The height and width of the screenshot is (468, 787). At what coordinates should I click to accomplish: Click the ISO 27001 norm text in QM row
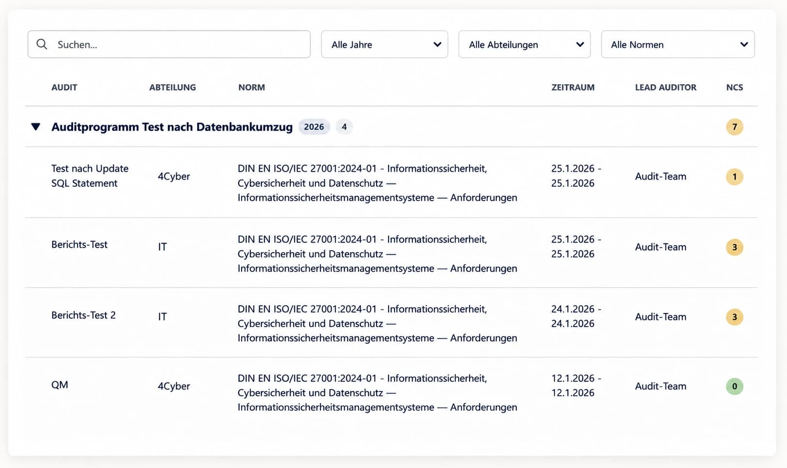pyautogui.click(x=378, y=393)
